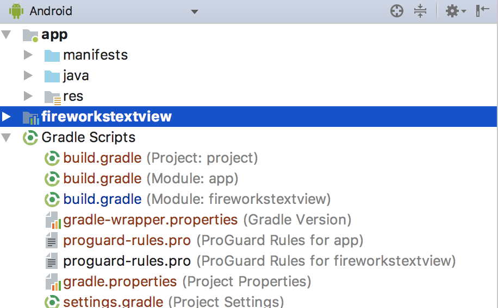Open the Android view selector dropdown
Viewport: 498px width, 308px height.
[x=195, y=11]
